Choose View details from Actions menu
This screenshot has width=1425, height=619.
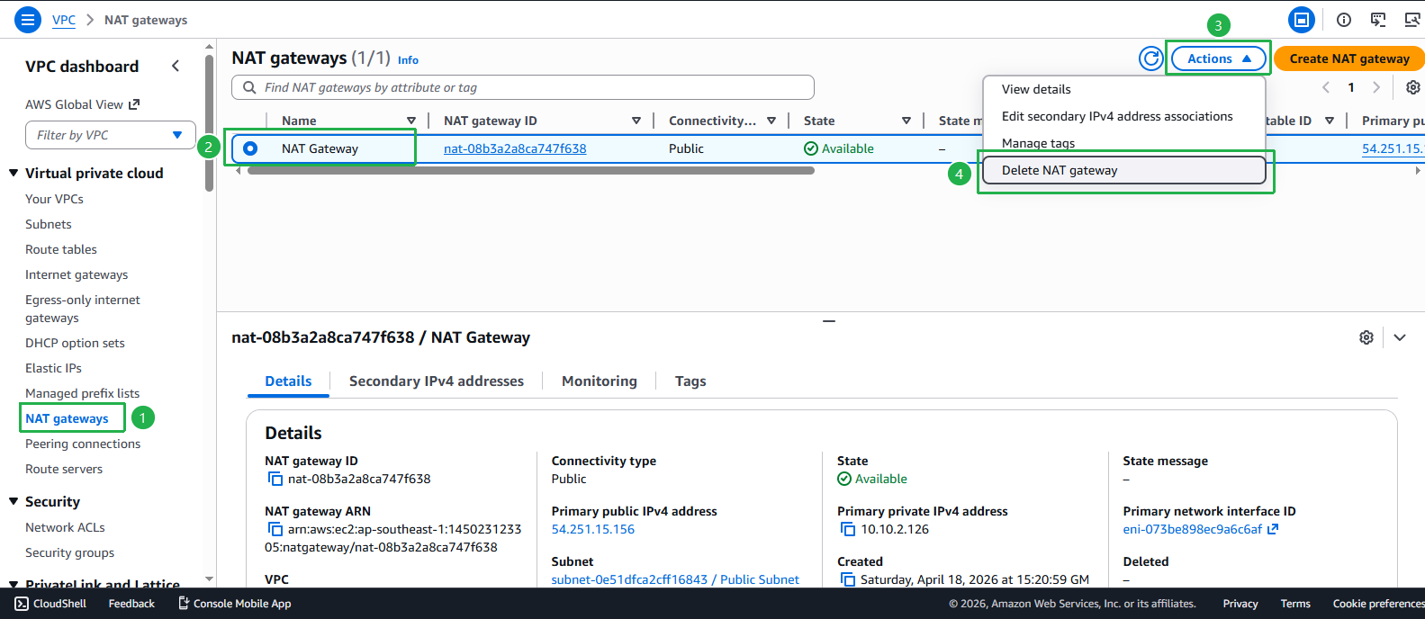[1124, 89]
